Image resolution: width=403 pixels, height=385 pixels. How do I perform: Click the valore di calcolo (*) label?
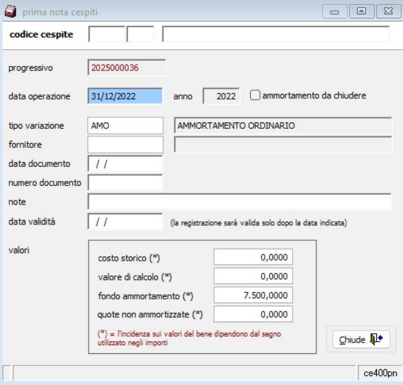point(135,277)
